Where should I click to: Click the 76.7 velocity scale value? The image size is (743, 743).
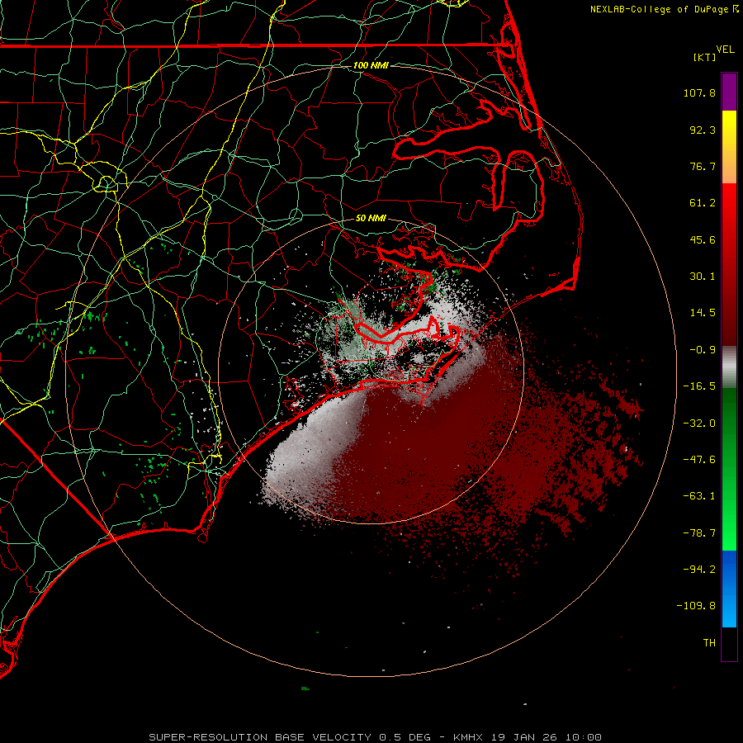coord(703,166)
